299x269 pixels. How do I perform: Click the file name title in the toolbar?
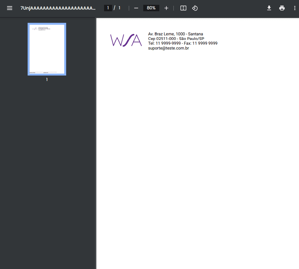(58, 8)
